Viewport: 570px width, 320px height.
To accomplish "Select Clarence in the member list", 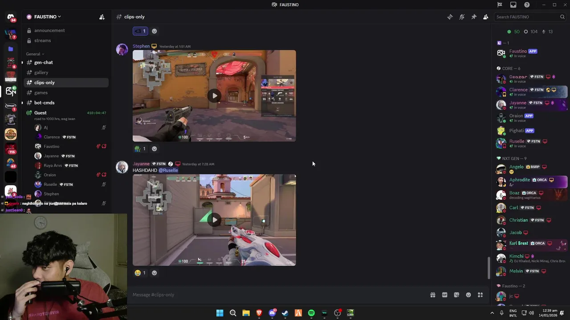I will coord(531,92).
